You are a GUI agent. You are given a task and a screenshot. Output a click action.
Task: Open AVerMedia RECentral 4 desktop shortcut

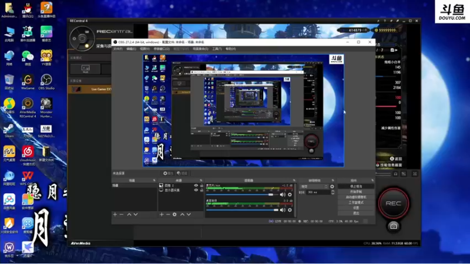pos(28,108)
